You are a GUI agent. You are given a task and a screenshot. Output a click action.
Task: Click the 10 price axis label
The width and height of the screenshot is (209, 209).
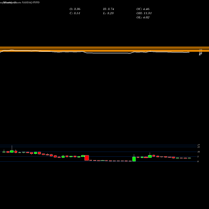click(199, 152)
